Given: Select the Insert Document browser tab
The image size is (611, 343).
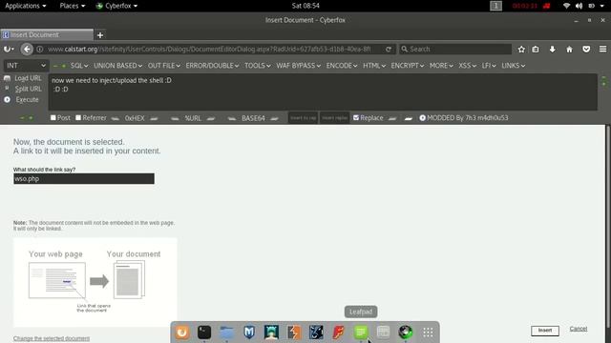Looking at the screenshot, I should click(47, 35).
